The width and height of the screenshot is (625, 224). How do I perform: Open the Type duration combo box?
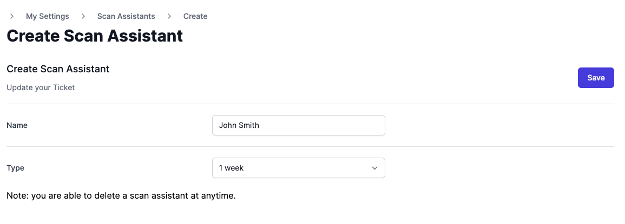tap(298, 168)
